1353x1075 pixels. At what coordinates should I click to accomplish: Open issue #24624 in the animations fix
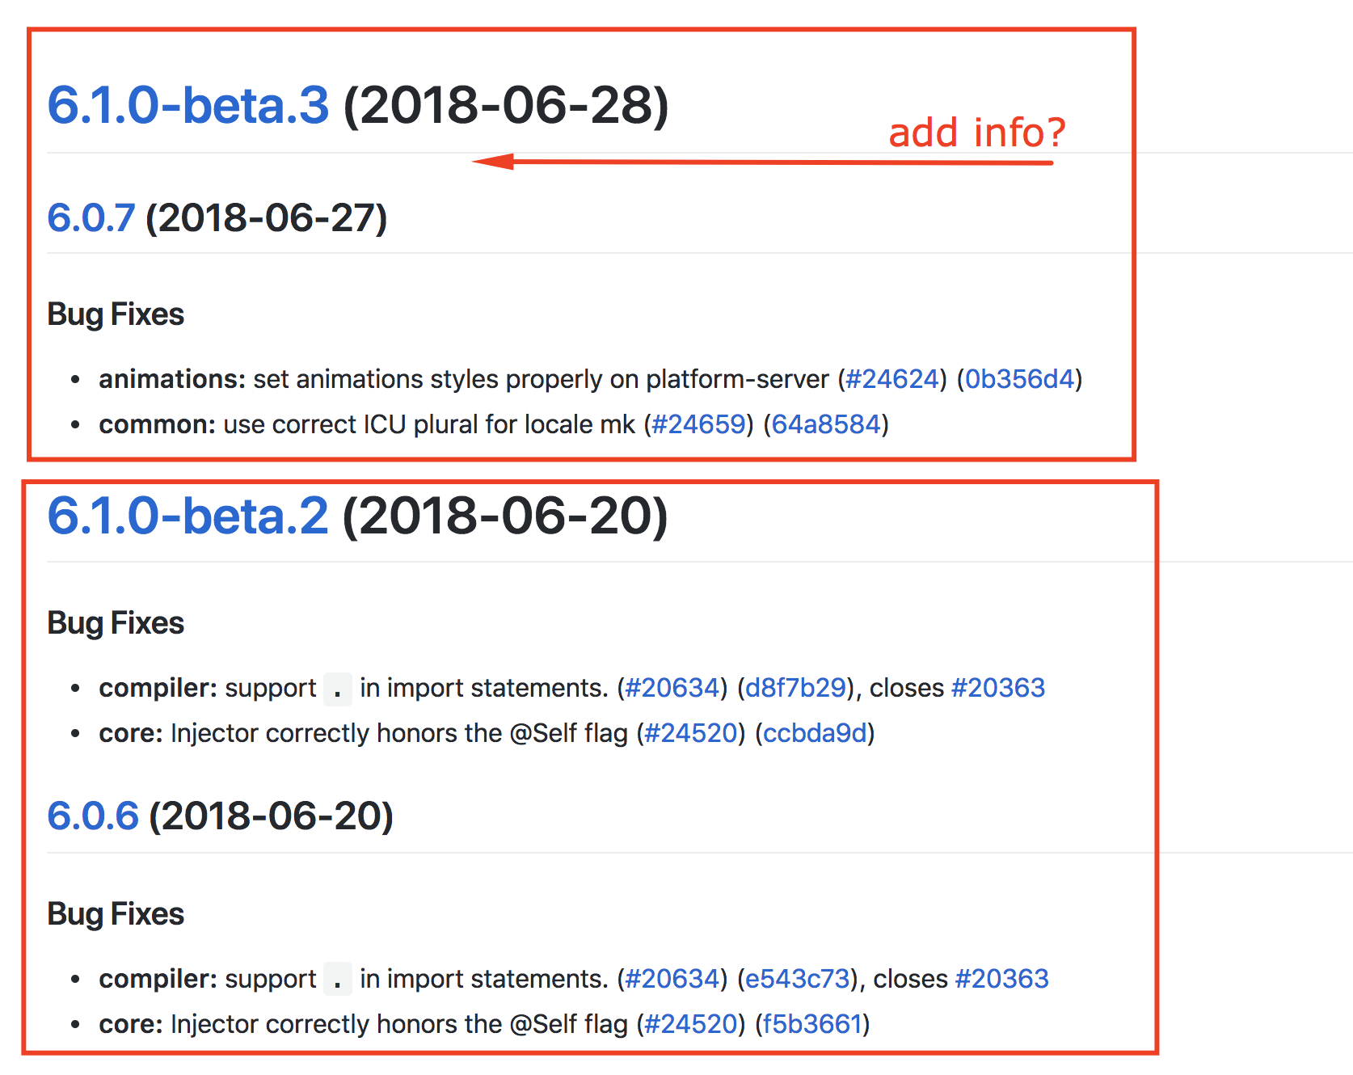click(892, 378)
